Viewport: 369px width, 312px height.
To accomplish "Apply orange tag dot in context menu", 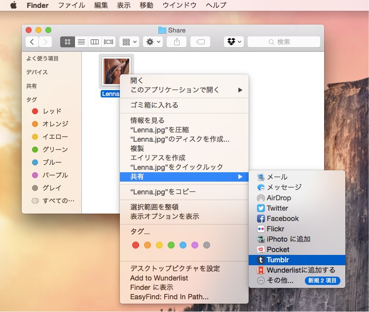I will click(x=148, y=245).
